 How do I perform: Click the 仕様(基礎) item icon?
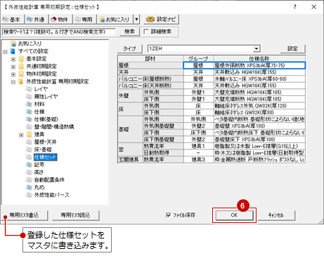[x=29, y=119]
